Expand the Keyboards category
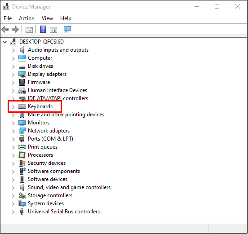This screenshot has width=248, height=234. click(x=13, y=107)
